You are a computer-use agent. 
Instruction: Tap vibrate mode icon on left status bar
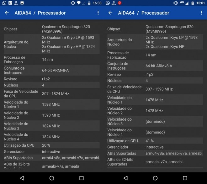pos(73,3)
